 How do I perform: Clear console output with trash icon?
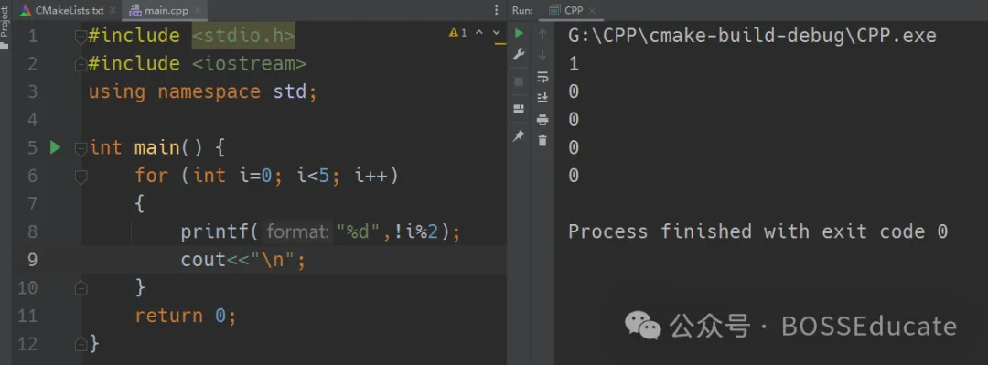click(542, 141)
